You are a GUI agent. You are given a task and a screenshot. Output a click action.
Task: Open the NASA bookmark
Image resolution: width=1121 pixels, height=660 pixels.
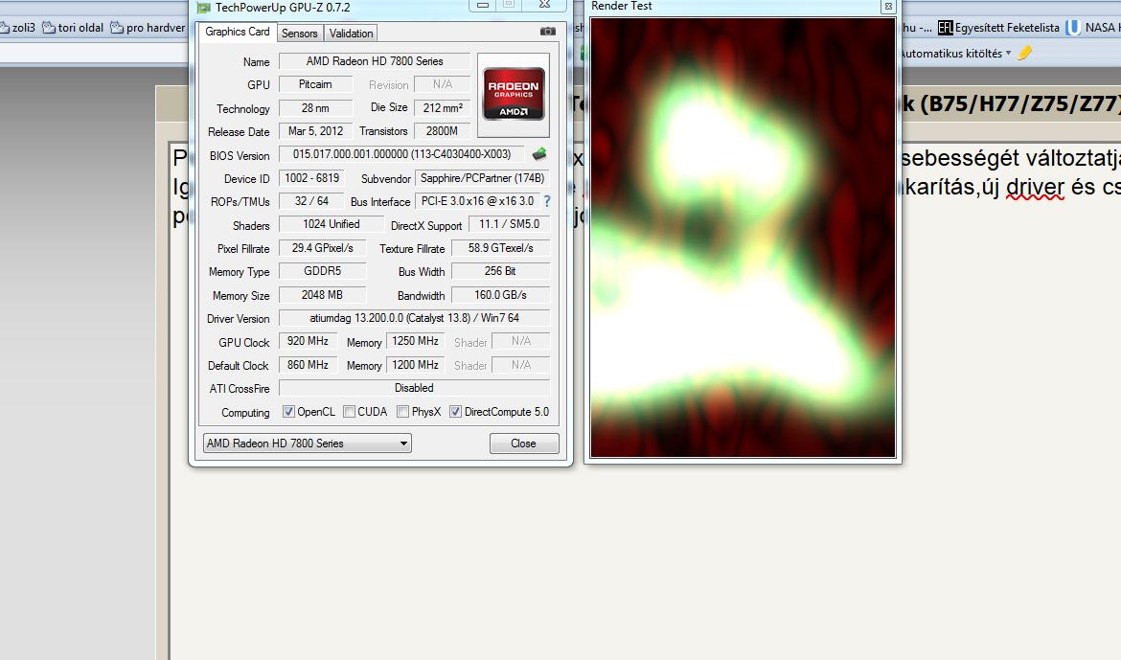(1093, 28)
